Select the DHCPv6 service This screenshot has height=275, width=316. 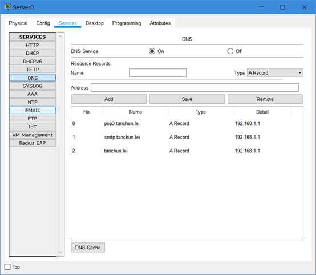tap(33, 61)
